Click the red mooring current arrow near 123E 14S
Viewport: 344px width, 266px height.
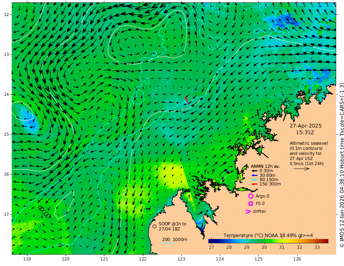coord(186,100)
